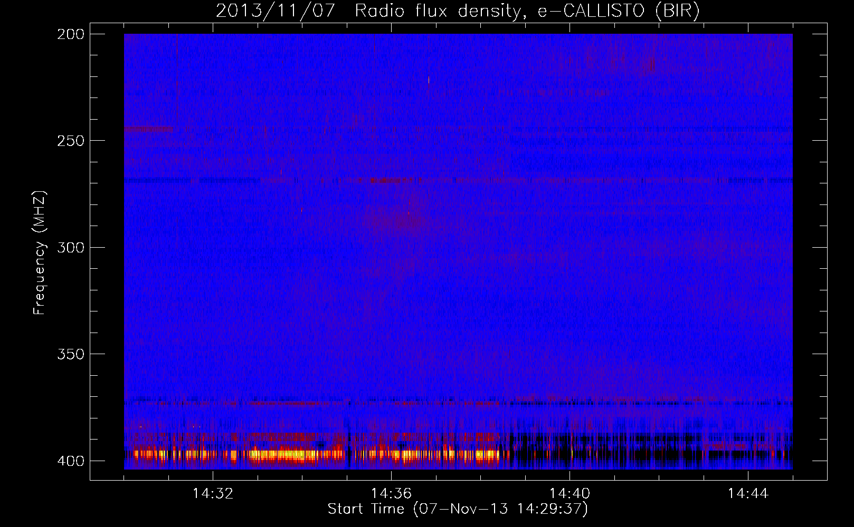Click the 250 frequency tick label

tap(71, 141)
